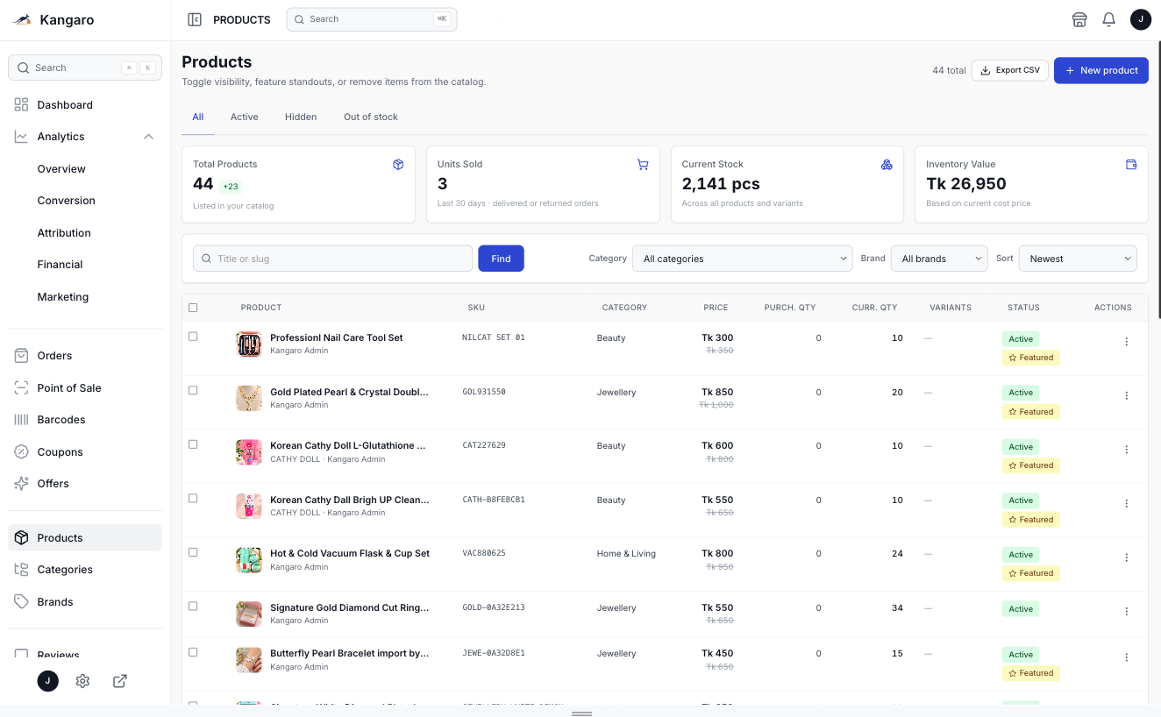Open Analytics Financial page
This screenshot has width=1161, height=717.
point(60,265)
